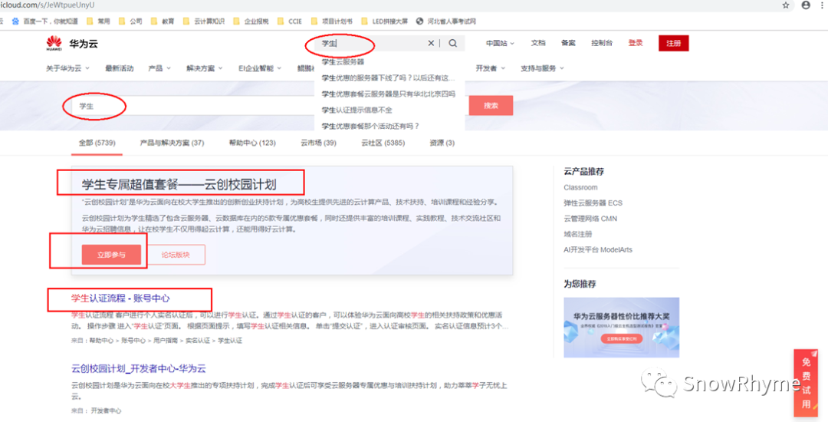Expand the 产品 menu
The height and width of the screenshot is (422, 828).
click(x=159, y=68)
